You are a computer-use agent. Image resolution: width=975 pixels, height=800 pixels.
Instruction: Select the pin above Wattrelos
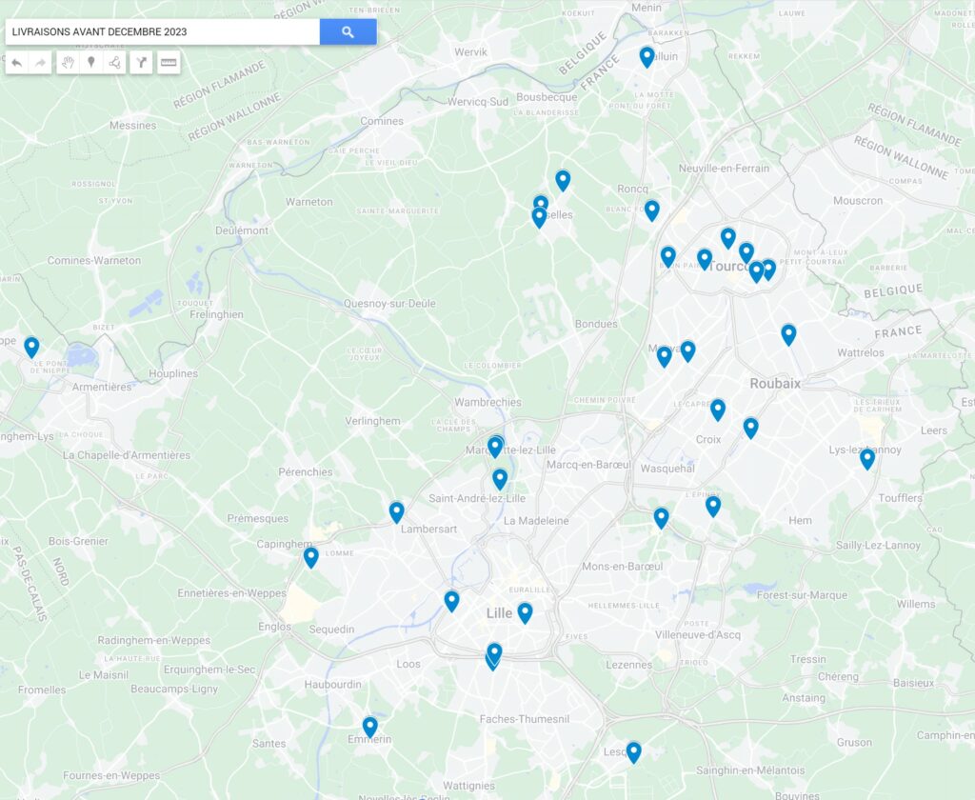[x=788, y=334]
